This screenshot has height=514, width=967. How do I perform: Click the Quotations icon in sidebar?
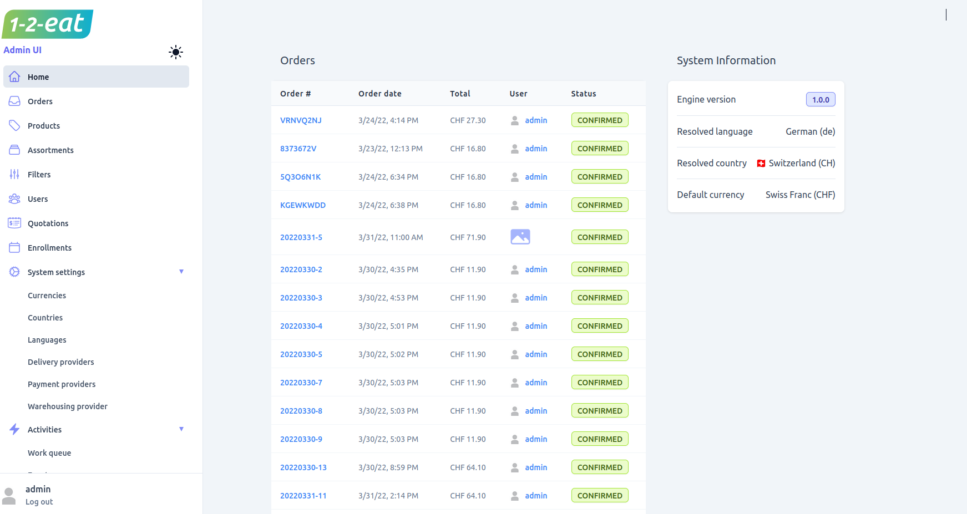(x=14, y=223)
